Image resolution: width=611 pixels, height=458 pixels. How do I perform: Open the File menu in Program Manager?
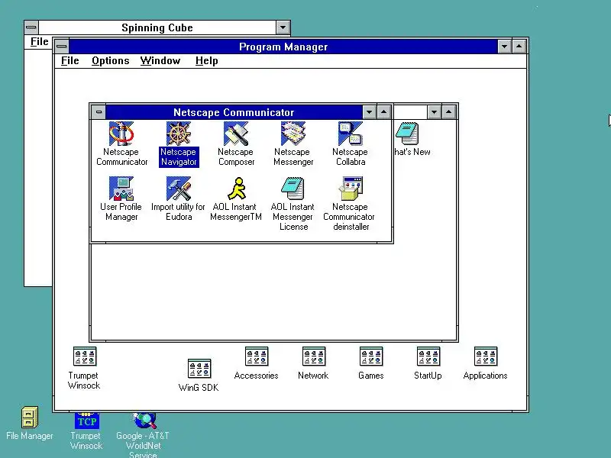pyautogui.click(x=70, y=61)
